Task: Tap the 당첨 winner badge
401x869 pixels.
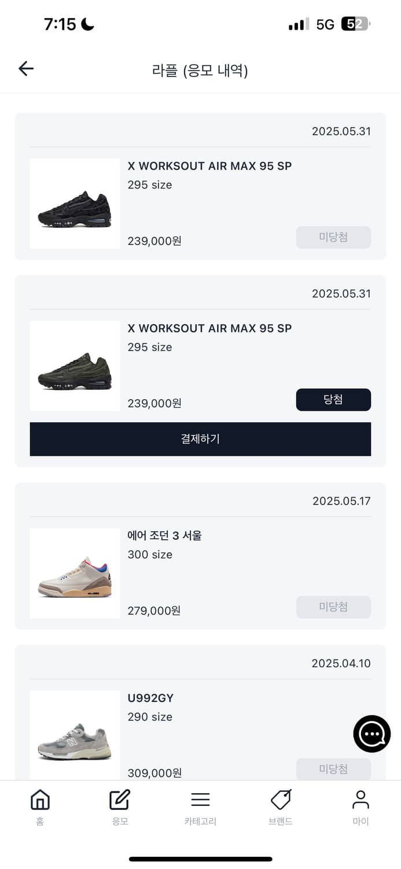Action: [x=333, y=400]
